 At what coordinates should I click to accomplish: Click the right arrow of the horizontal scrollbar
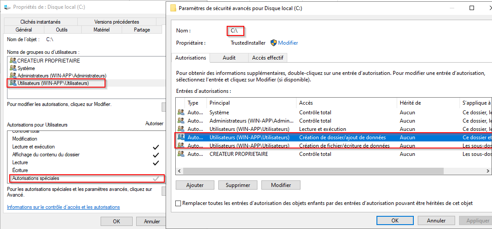[488, 171]
